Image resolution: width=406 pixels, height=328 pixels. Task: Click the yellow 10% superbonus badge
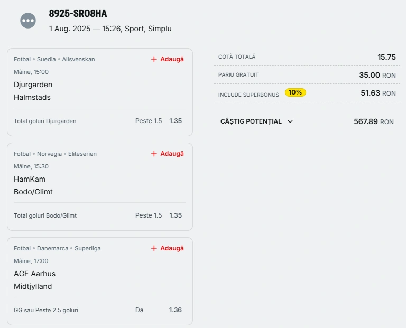point(296,92)
